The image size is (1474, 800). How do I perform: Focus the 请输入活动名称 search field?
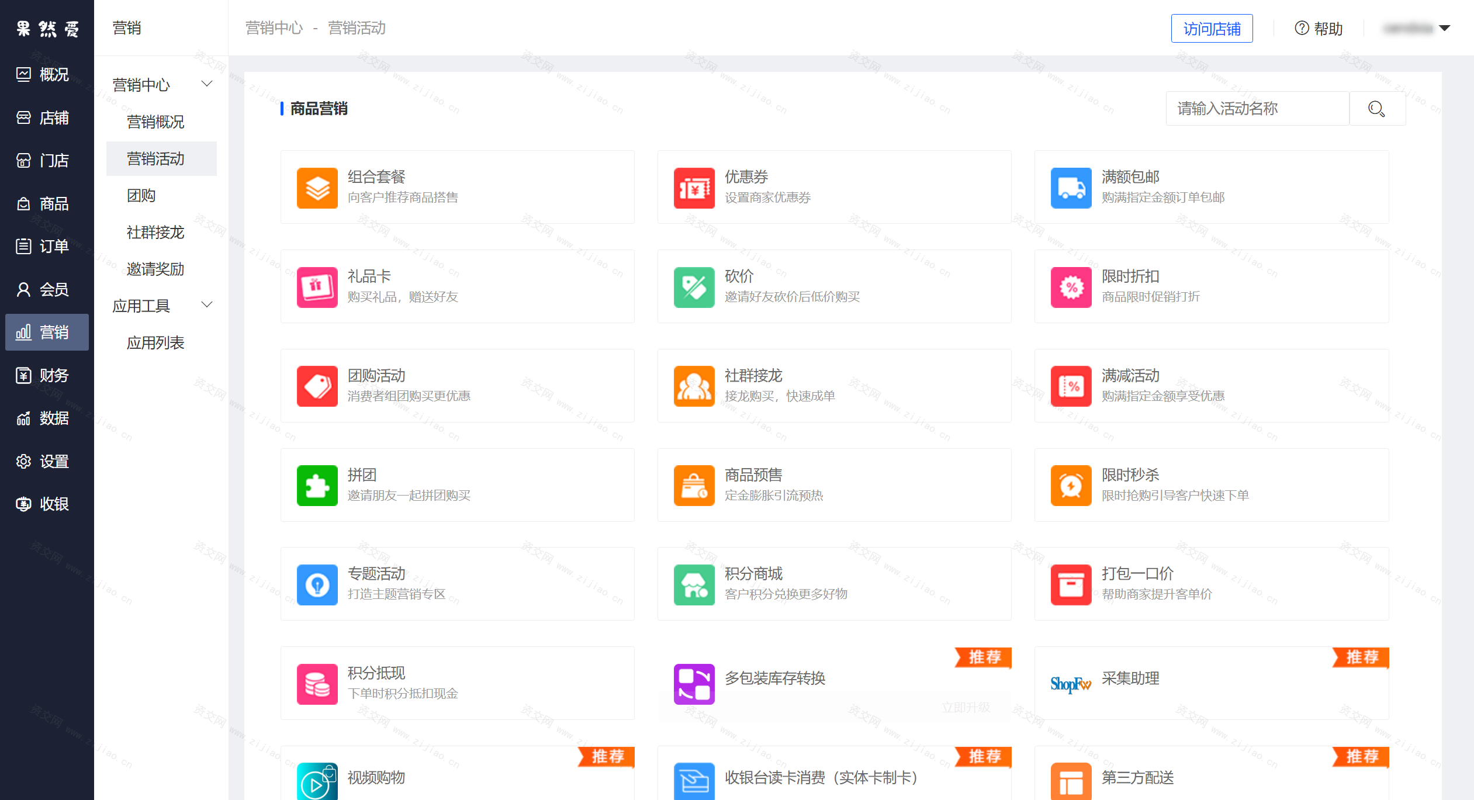pos(1257,109)
